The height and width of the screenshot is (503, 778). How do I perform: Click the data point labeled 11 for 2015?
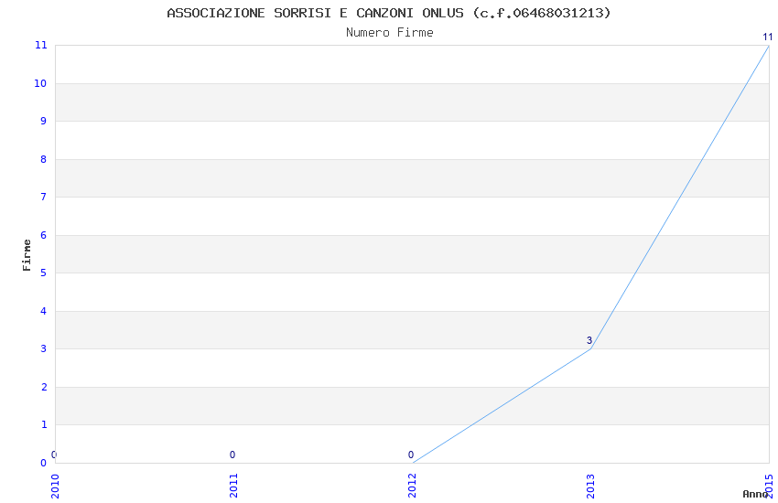(768, 37)
